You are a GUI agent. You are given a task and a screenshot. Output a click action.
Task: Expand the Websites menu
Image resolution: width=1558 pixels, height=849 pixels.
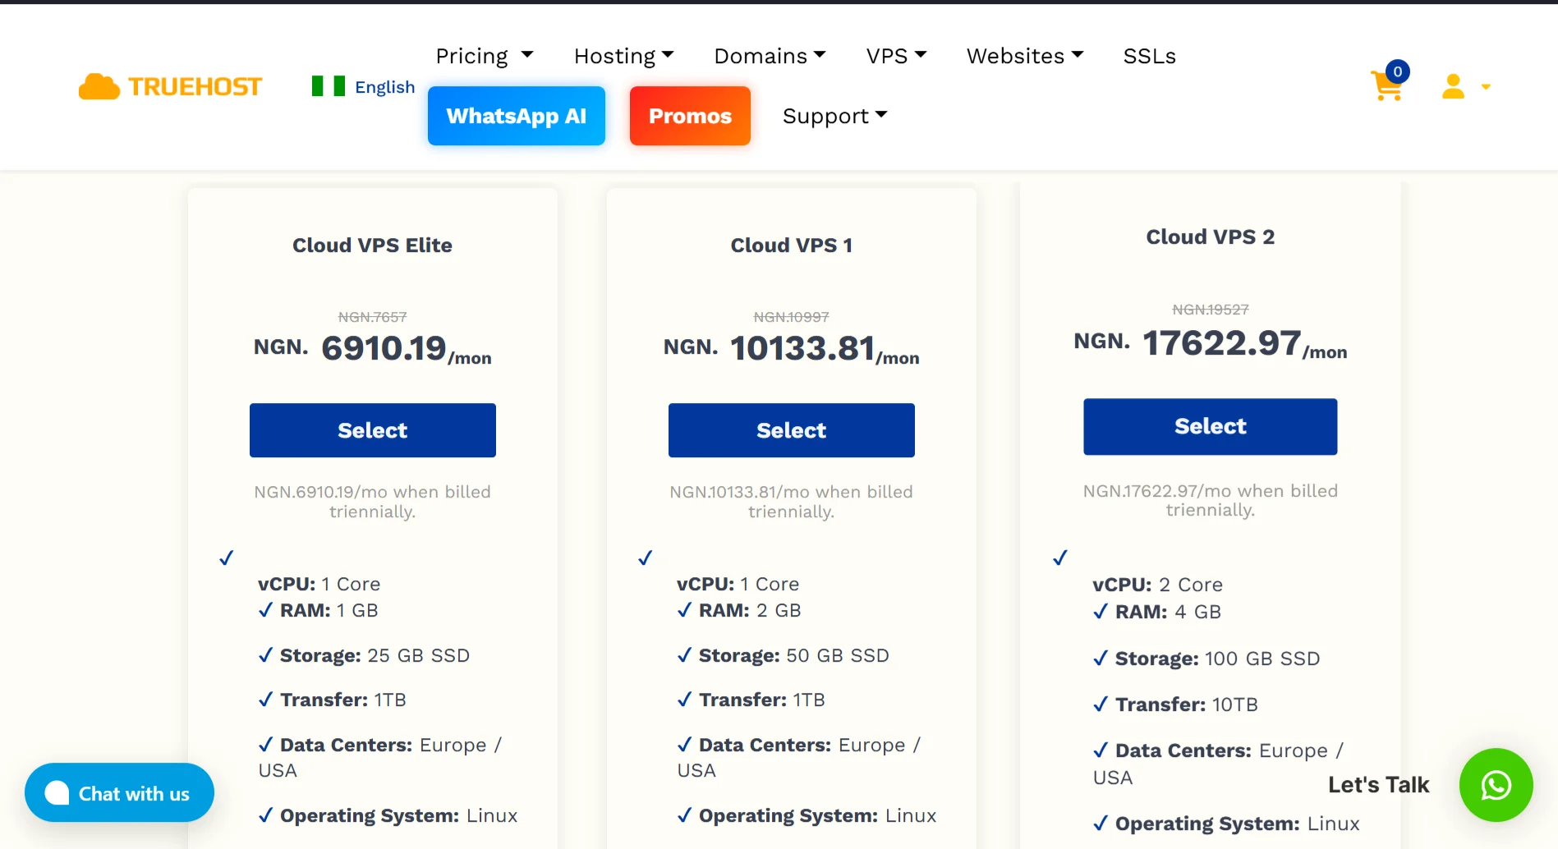(1024, 56)
